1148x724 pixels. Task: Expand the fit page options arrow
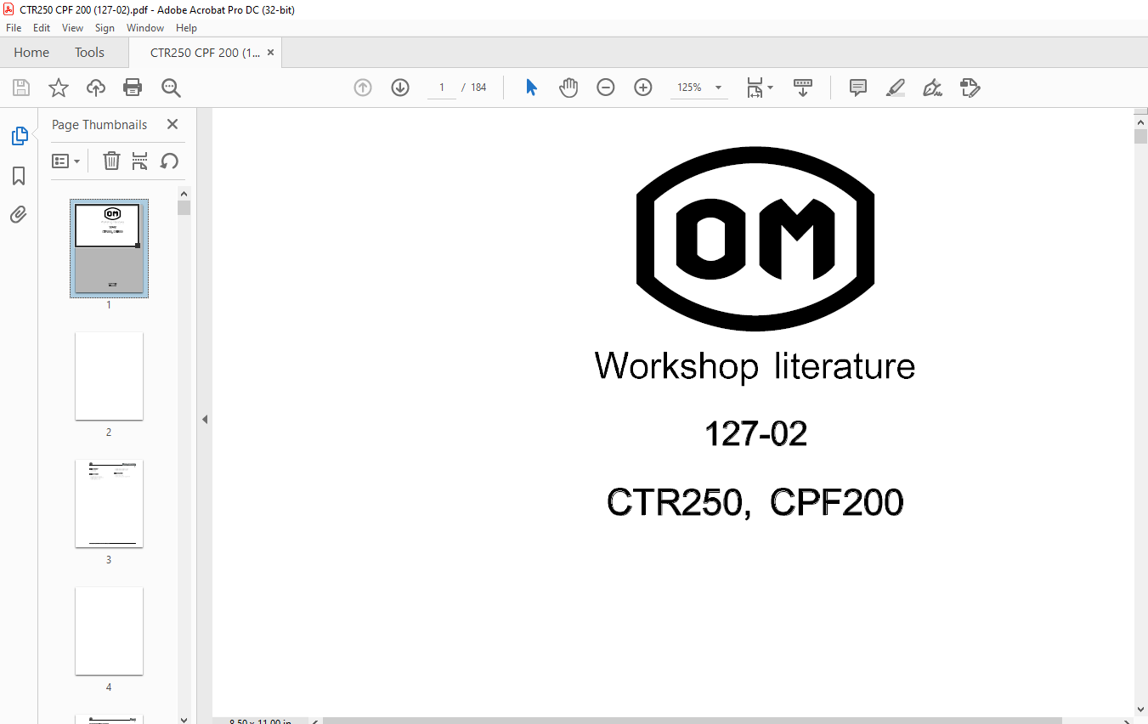[771, 88]
